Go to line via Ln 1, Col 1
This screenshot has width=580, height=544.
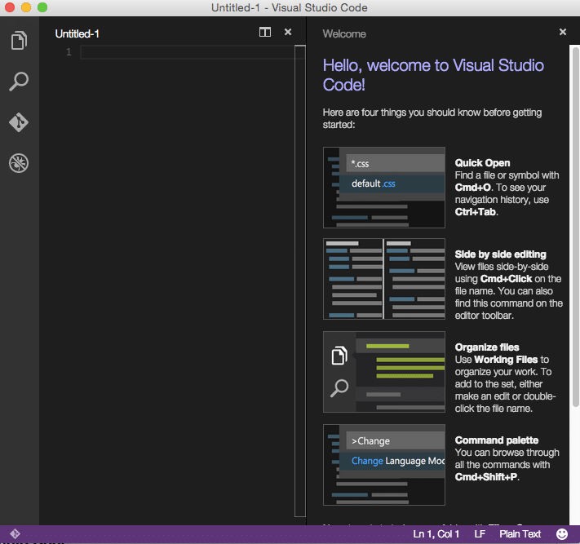click(x=436, y=533)
